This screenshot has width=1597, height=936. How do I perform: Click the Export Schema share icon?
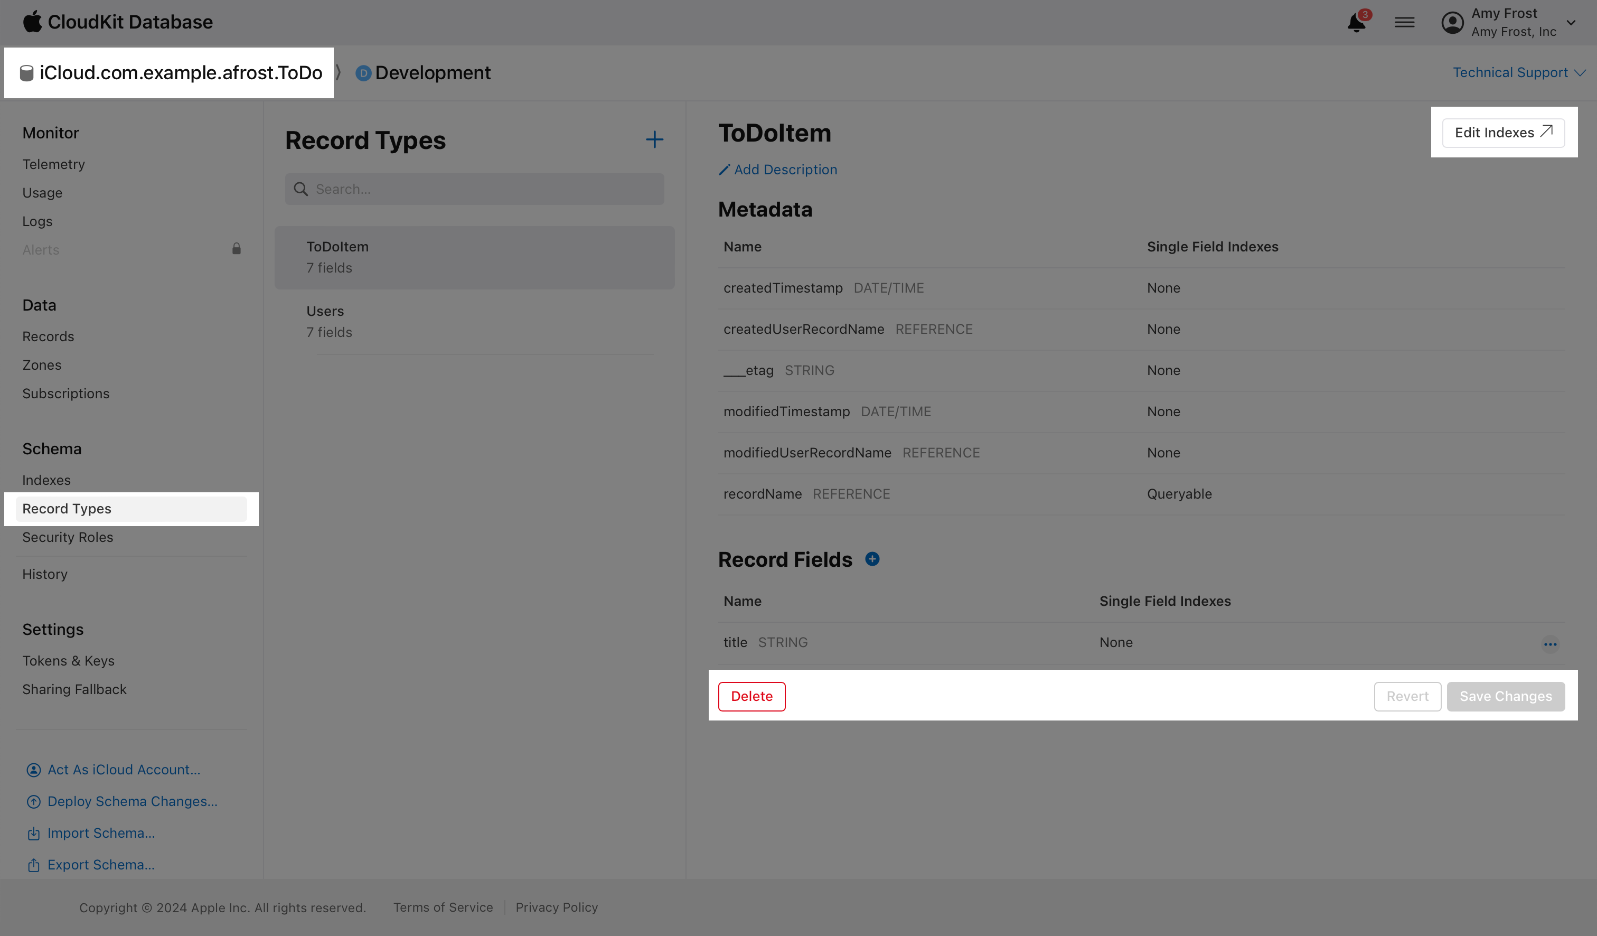(x=34, y=864)
